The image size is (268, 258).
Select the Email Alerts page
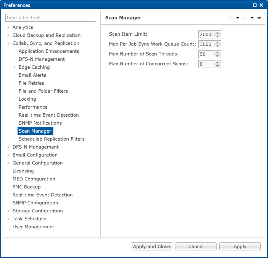pos(32,75)
